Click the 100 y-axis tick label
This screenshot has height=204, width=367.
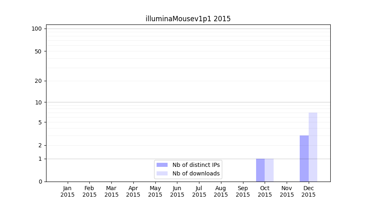pos(37,29)
